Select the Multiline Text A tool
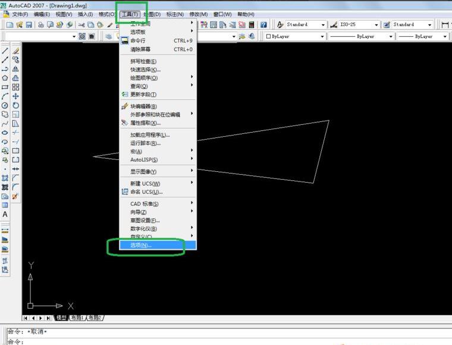This screenshot has height=345, width=452. point(5,215)
